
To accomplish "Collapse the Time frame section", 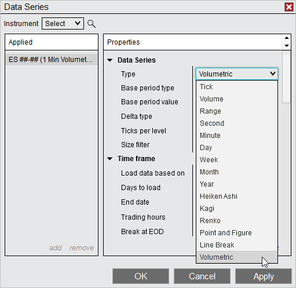I will click(110, 159).
